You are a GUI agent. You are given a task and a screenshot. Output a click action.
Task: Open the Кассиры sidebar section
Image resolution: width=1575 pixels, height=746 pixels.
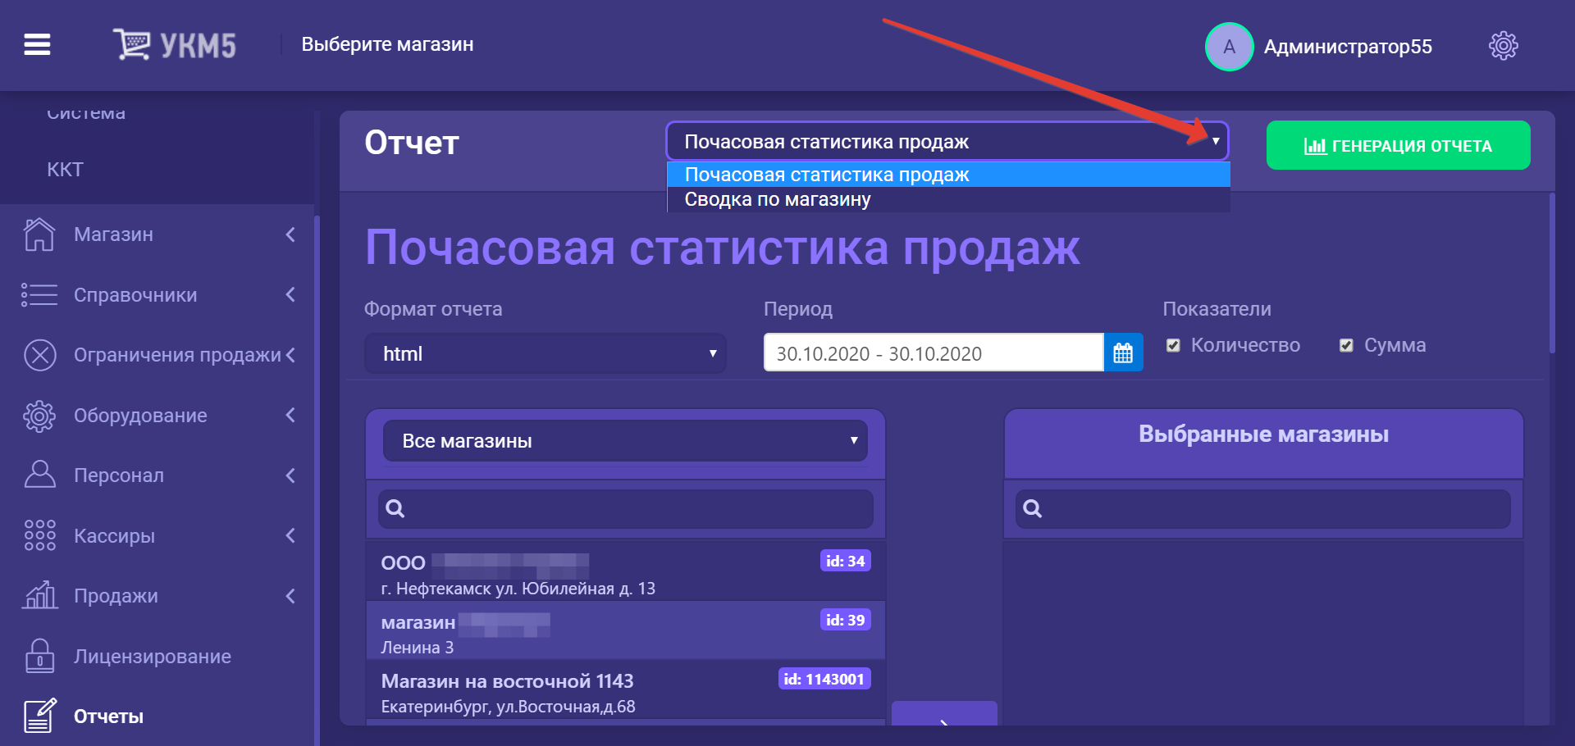(114, 535)
